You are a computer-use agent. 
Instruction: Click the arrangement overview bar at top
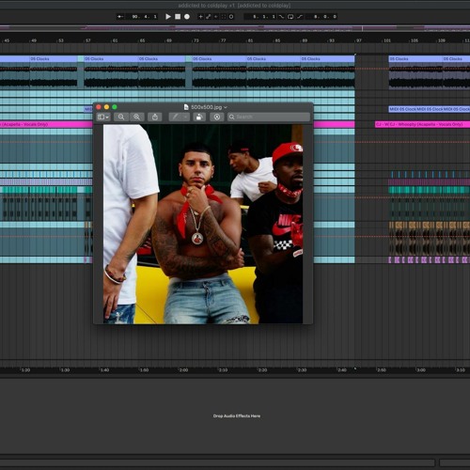pyautogui.click(x=235, y=28)
